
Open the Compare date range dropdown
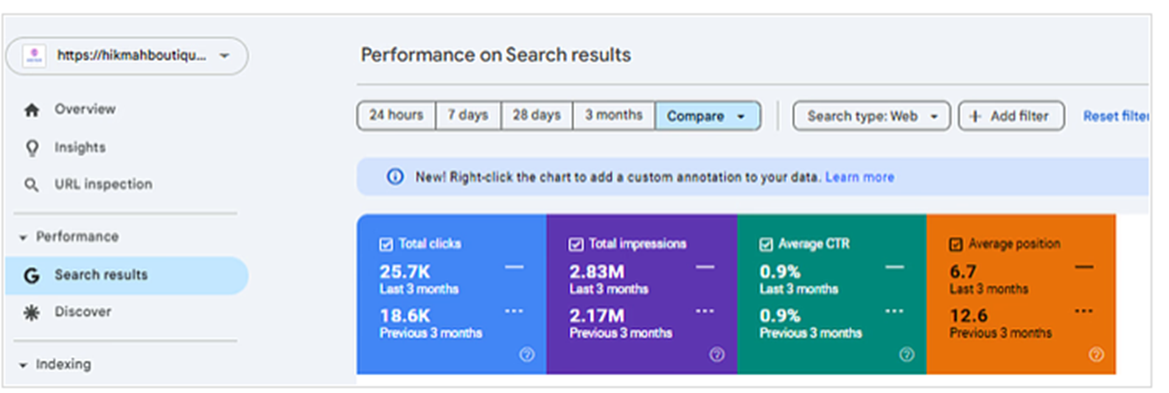707,116
